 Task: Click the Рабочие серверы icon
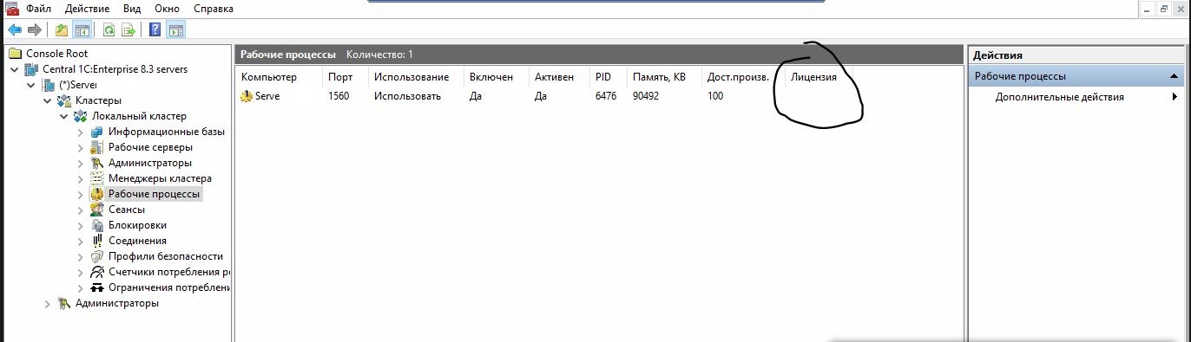click(x=97, y=147)
